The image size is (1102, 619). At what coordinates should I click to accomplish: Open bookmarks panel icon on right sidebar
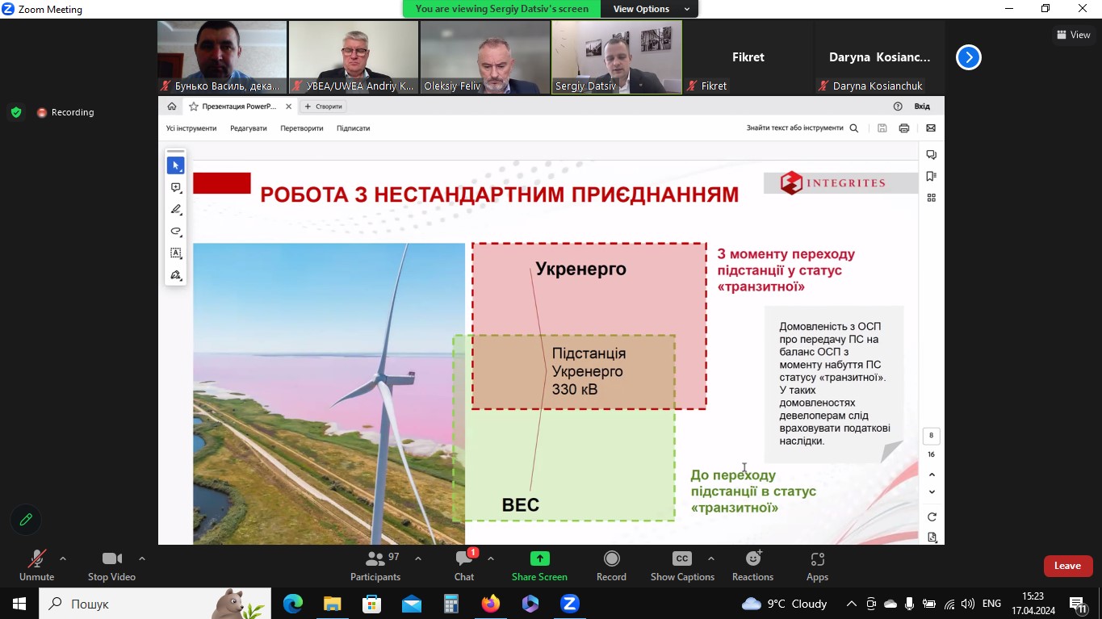tap(932, 176)
